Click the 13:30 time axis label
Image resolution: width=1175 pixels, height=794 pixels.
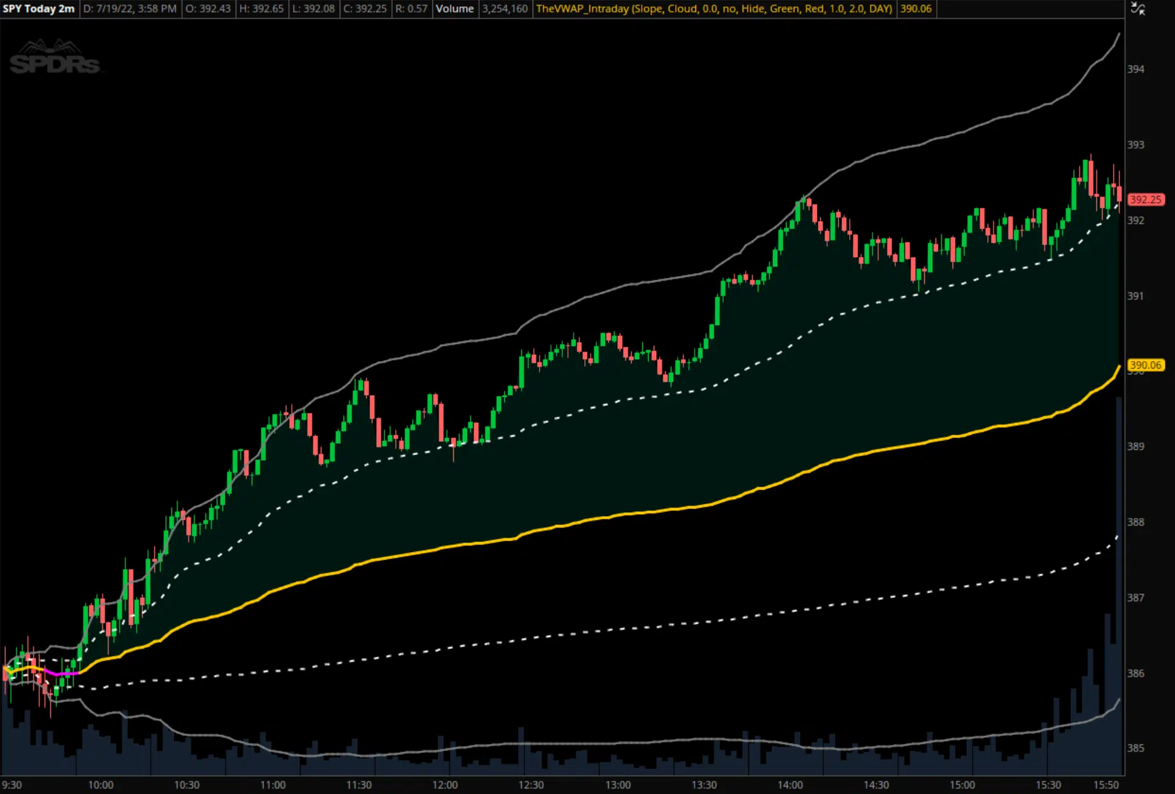click(x=704, y=785)
